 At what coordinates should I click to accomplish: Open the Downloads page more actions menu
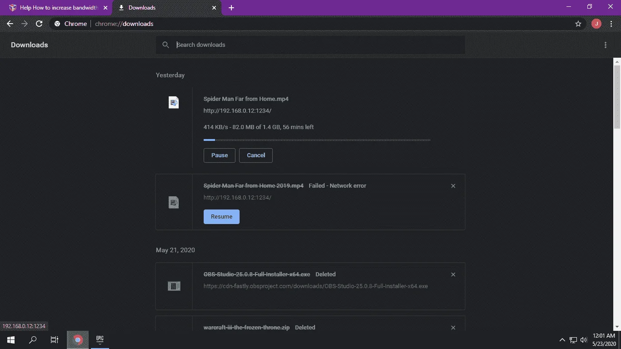(606, 45)
